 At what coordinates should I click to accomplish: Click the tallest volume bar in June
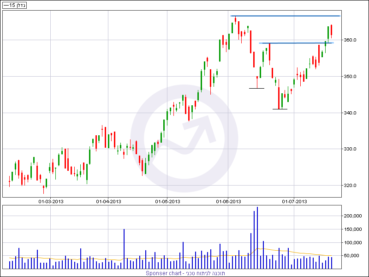(257, 238)
